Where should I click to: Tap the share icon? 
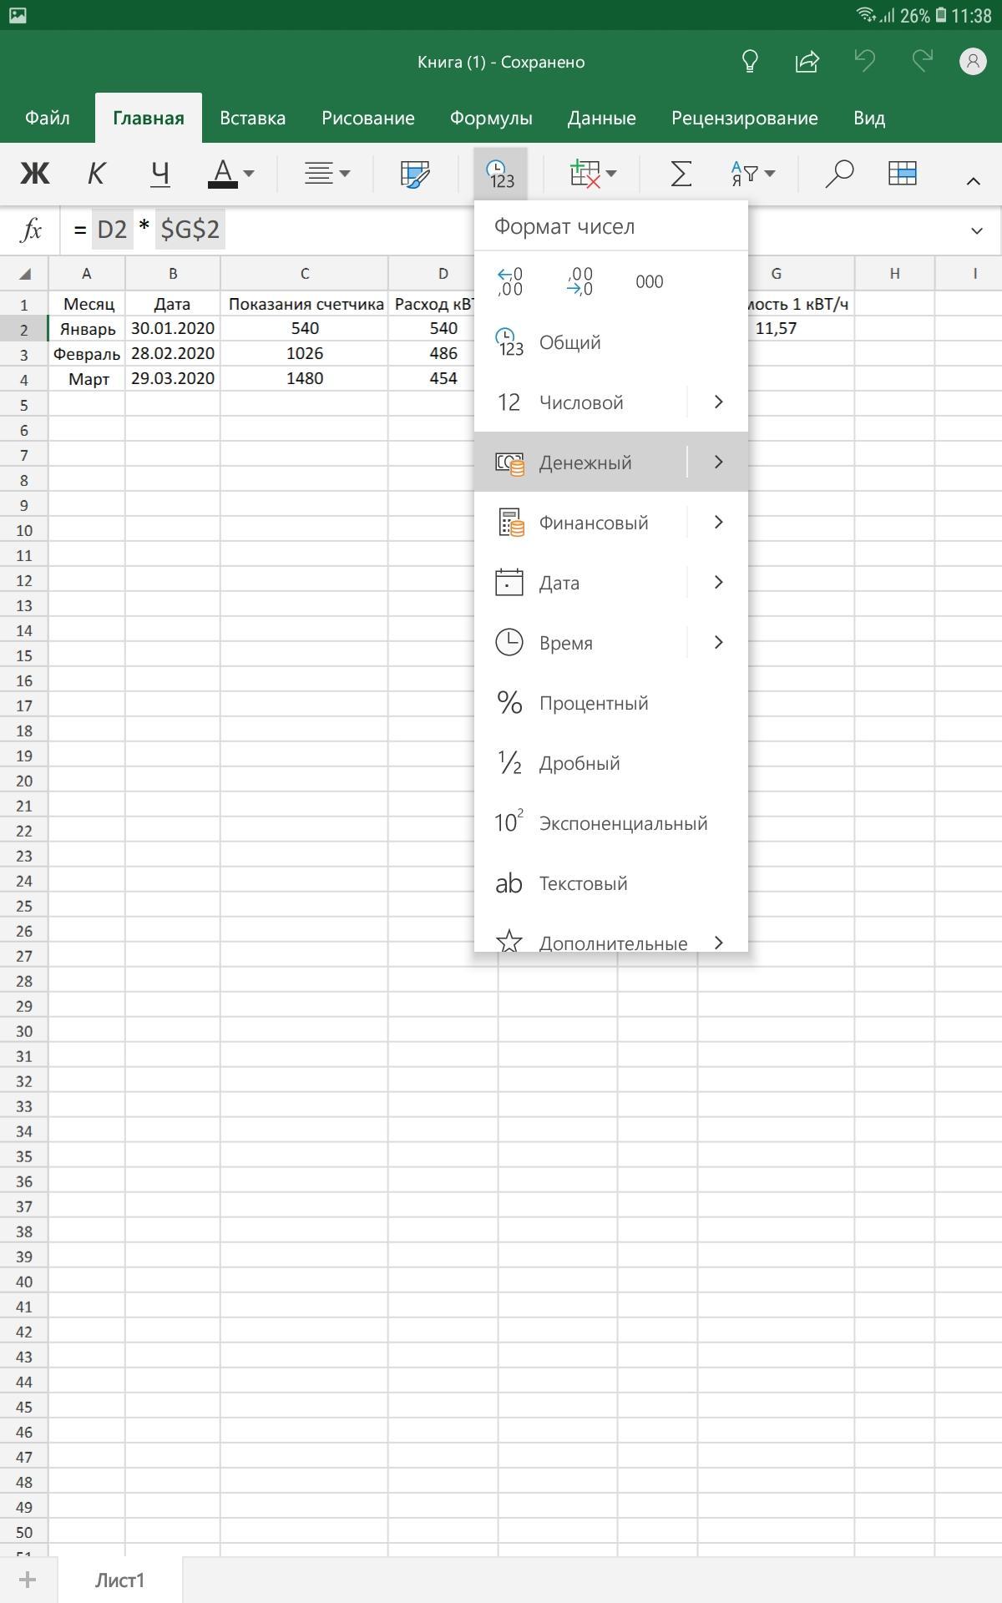(807, 62)
